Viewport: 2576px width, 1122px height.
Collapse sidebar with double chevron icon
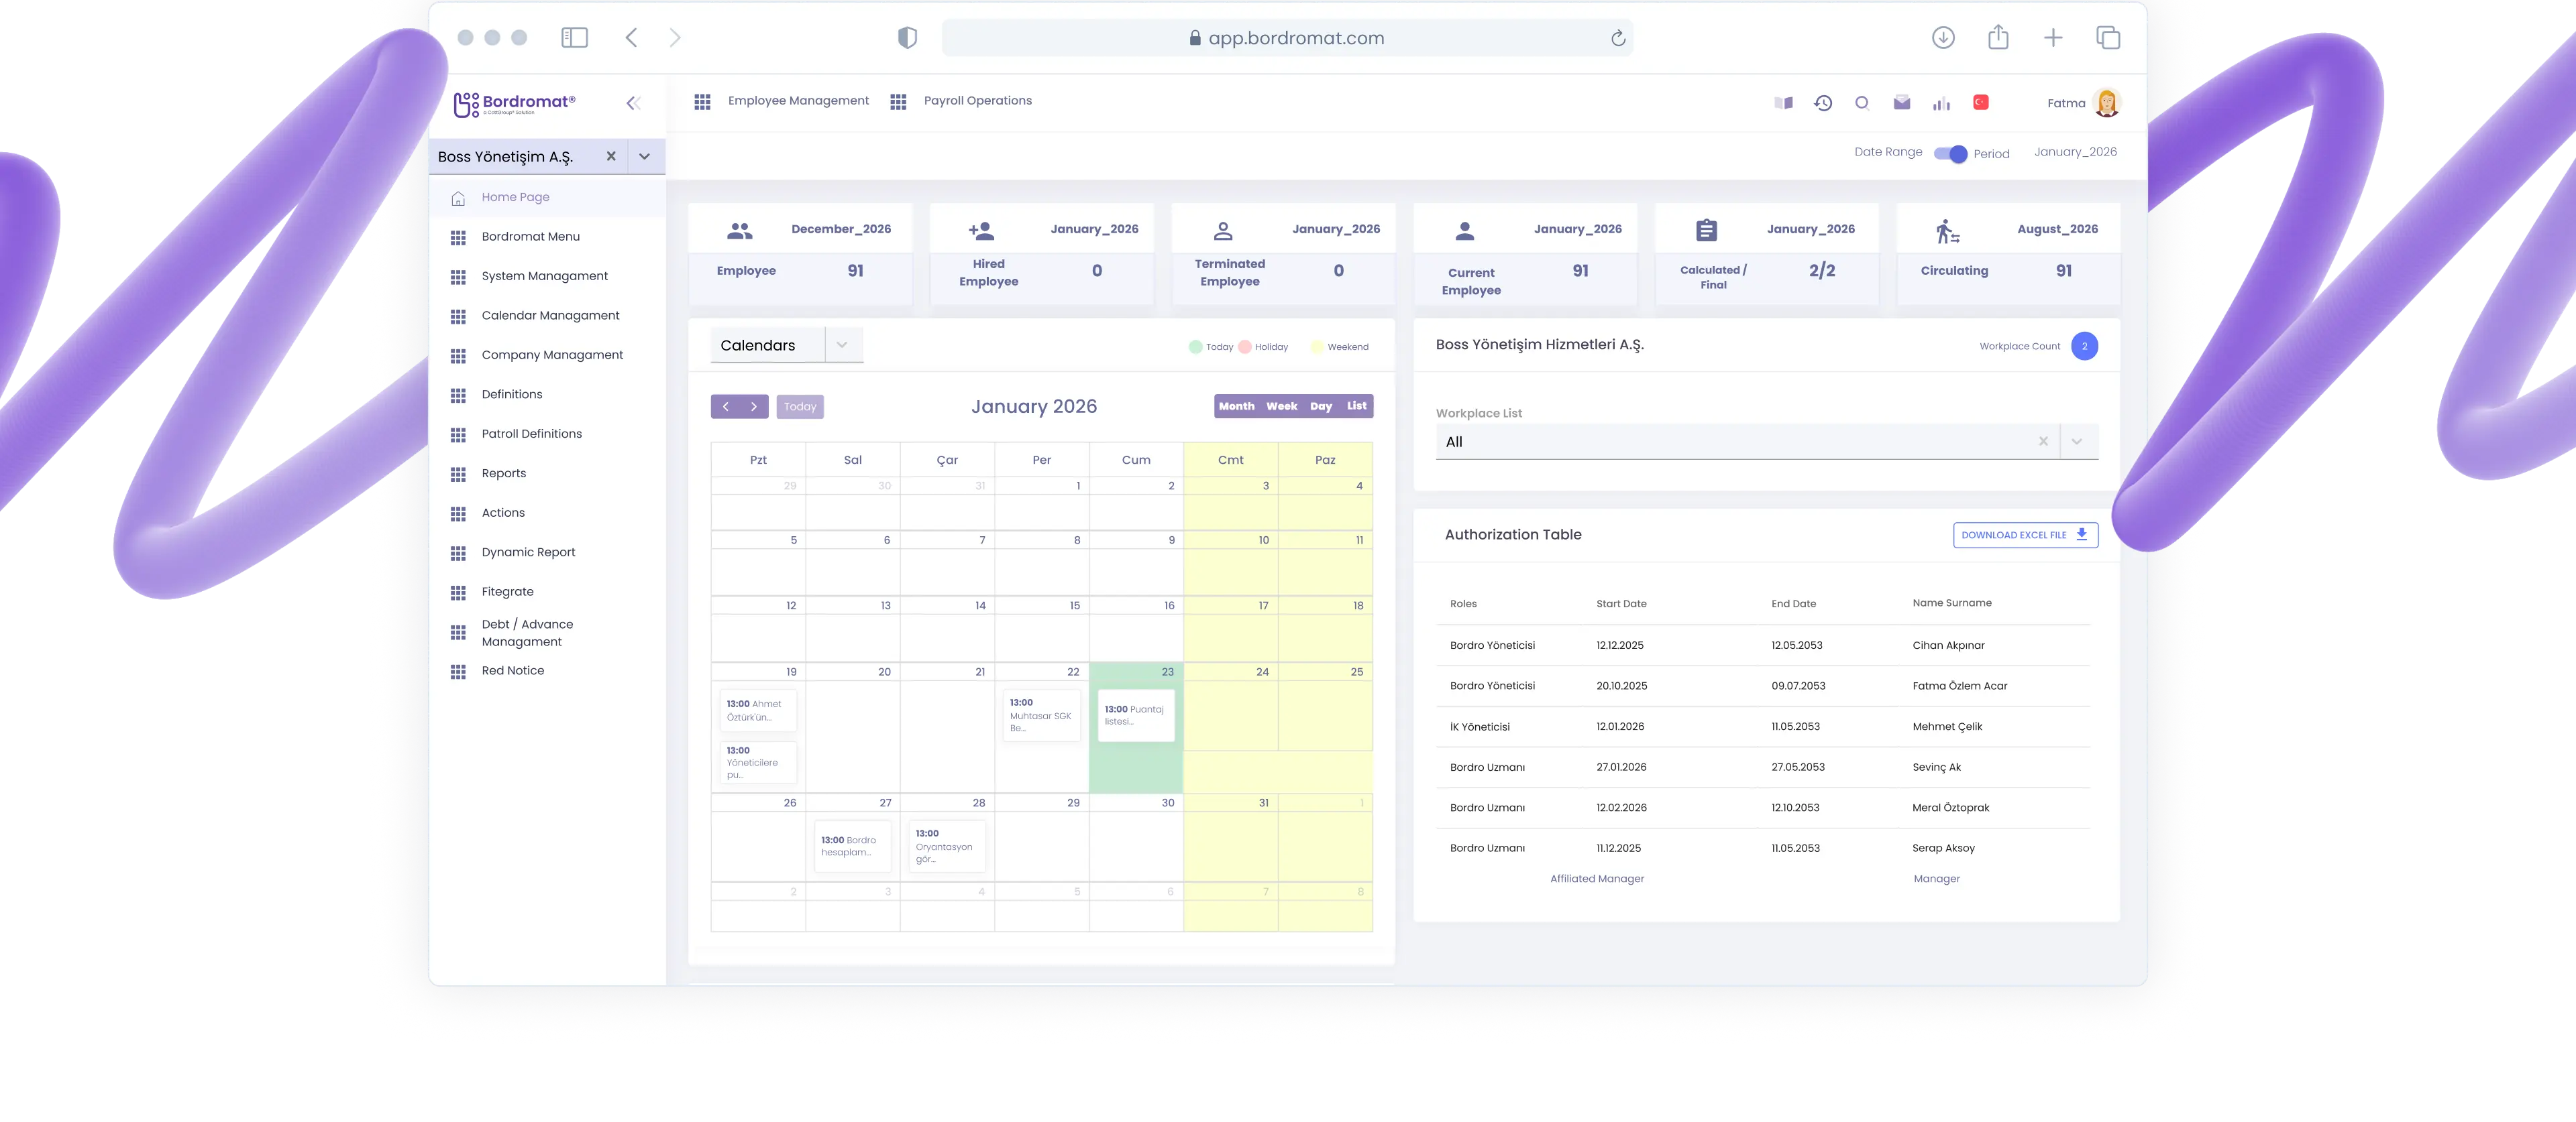pyautogui.click(x=633, y=103)
